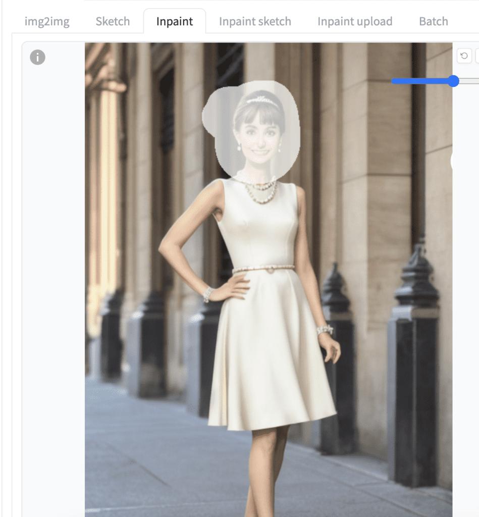The width and height of the screenshot is (479, 517).
Task: Open the Inpaint upload tab
Action: [354, 22]
